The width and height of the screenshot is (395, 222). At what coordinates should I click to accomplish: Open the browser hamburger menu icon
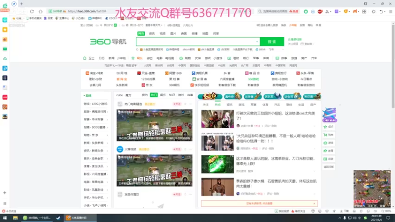[x=391, y=11]
